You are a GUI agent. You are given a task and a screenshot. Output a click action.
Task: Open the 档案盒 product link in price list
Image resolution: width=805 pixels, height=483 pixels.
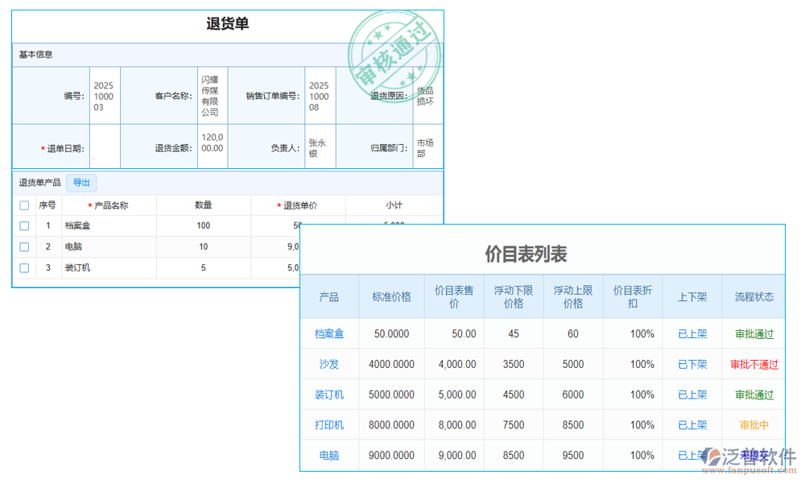point(328,333)
